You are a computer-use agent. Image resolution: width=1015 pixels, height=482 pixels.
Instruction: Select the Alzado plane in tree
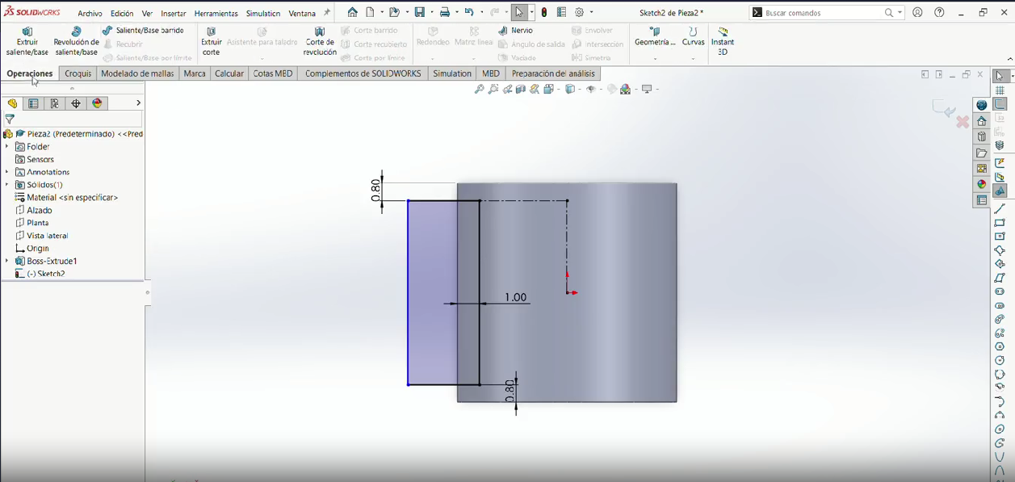[x=34, y=210]
